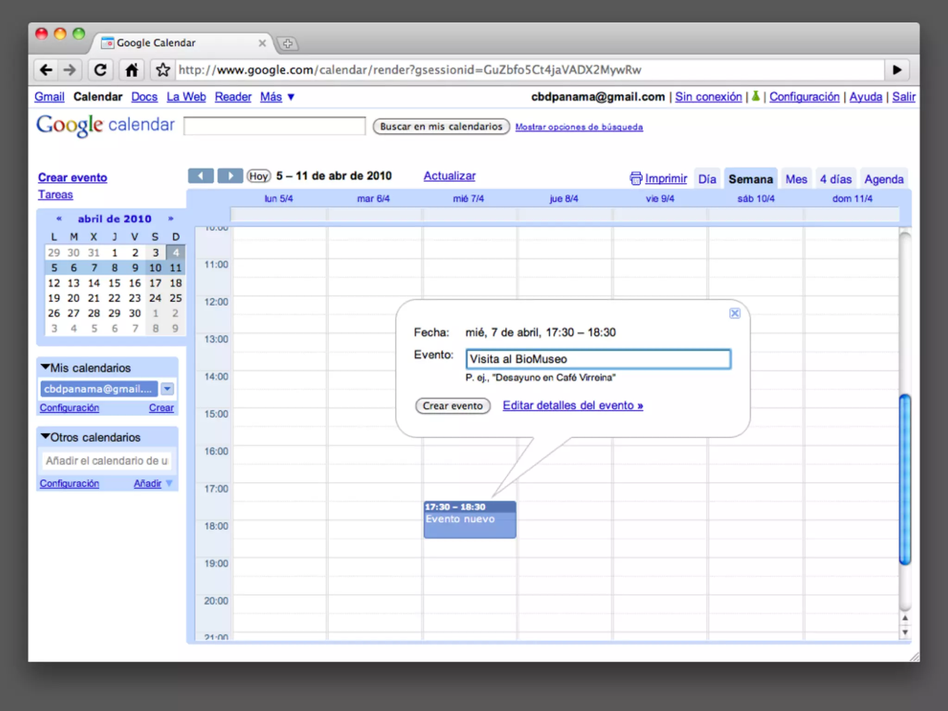Switch to the Agenda view tab
Image resolution: width=948 pixels, height=711 pixels.
[883, 179]
